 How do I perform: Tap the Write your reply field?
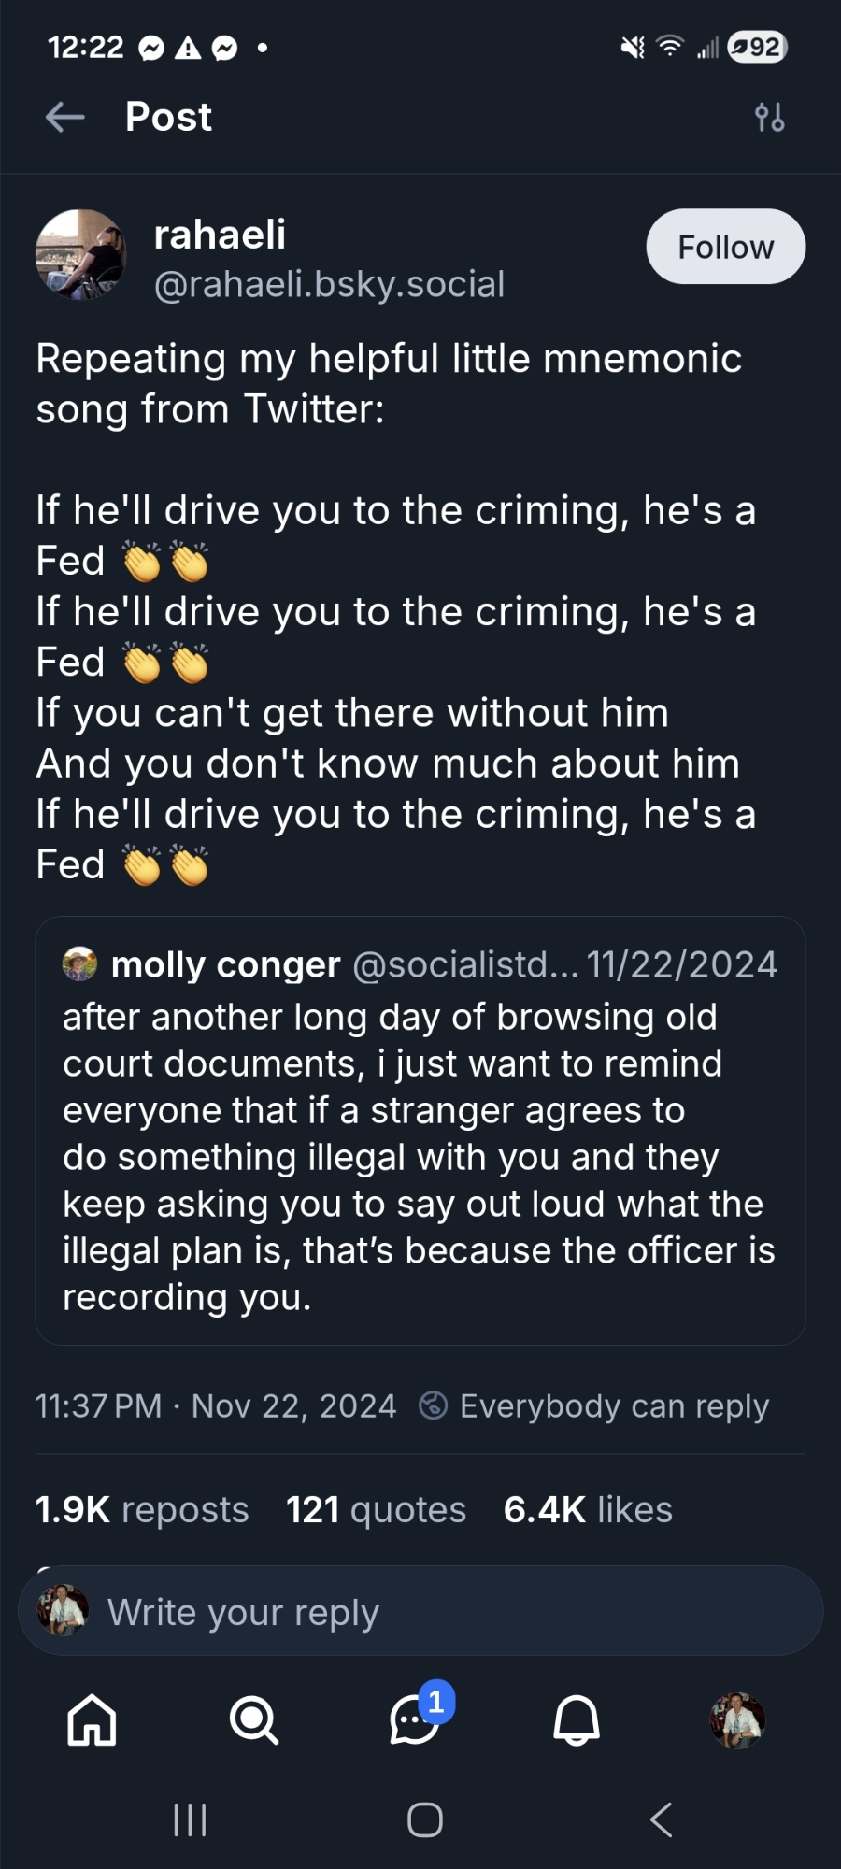click(420, 1612)
